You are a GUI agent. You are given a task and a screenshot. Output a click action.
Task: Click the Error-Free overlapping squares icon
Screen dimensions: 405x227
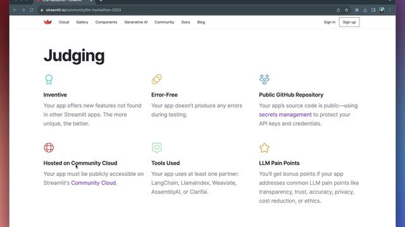[x=156, y=79]
